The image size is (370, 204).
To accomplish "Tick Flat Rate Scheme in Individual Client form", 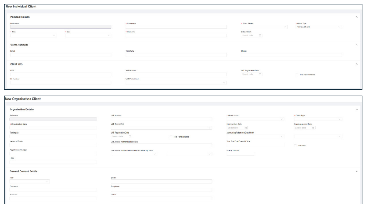I will point(297,75).
